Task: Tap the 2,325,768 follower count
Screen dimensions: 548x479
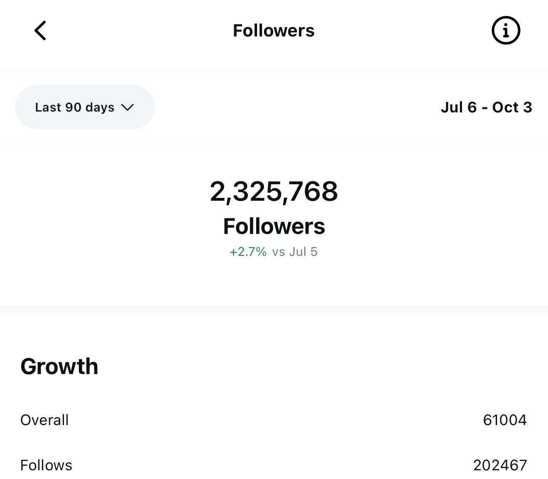Action: pos(274,192)
